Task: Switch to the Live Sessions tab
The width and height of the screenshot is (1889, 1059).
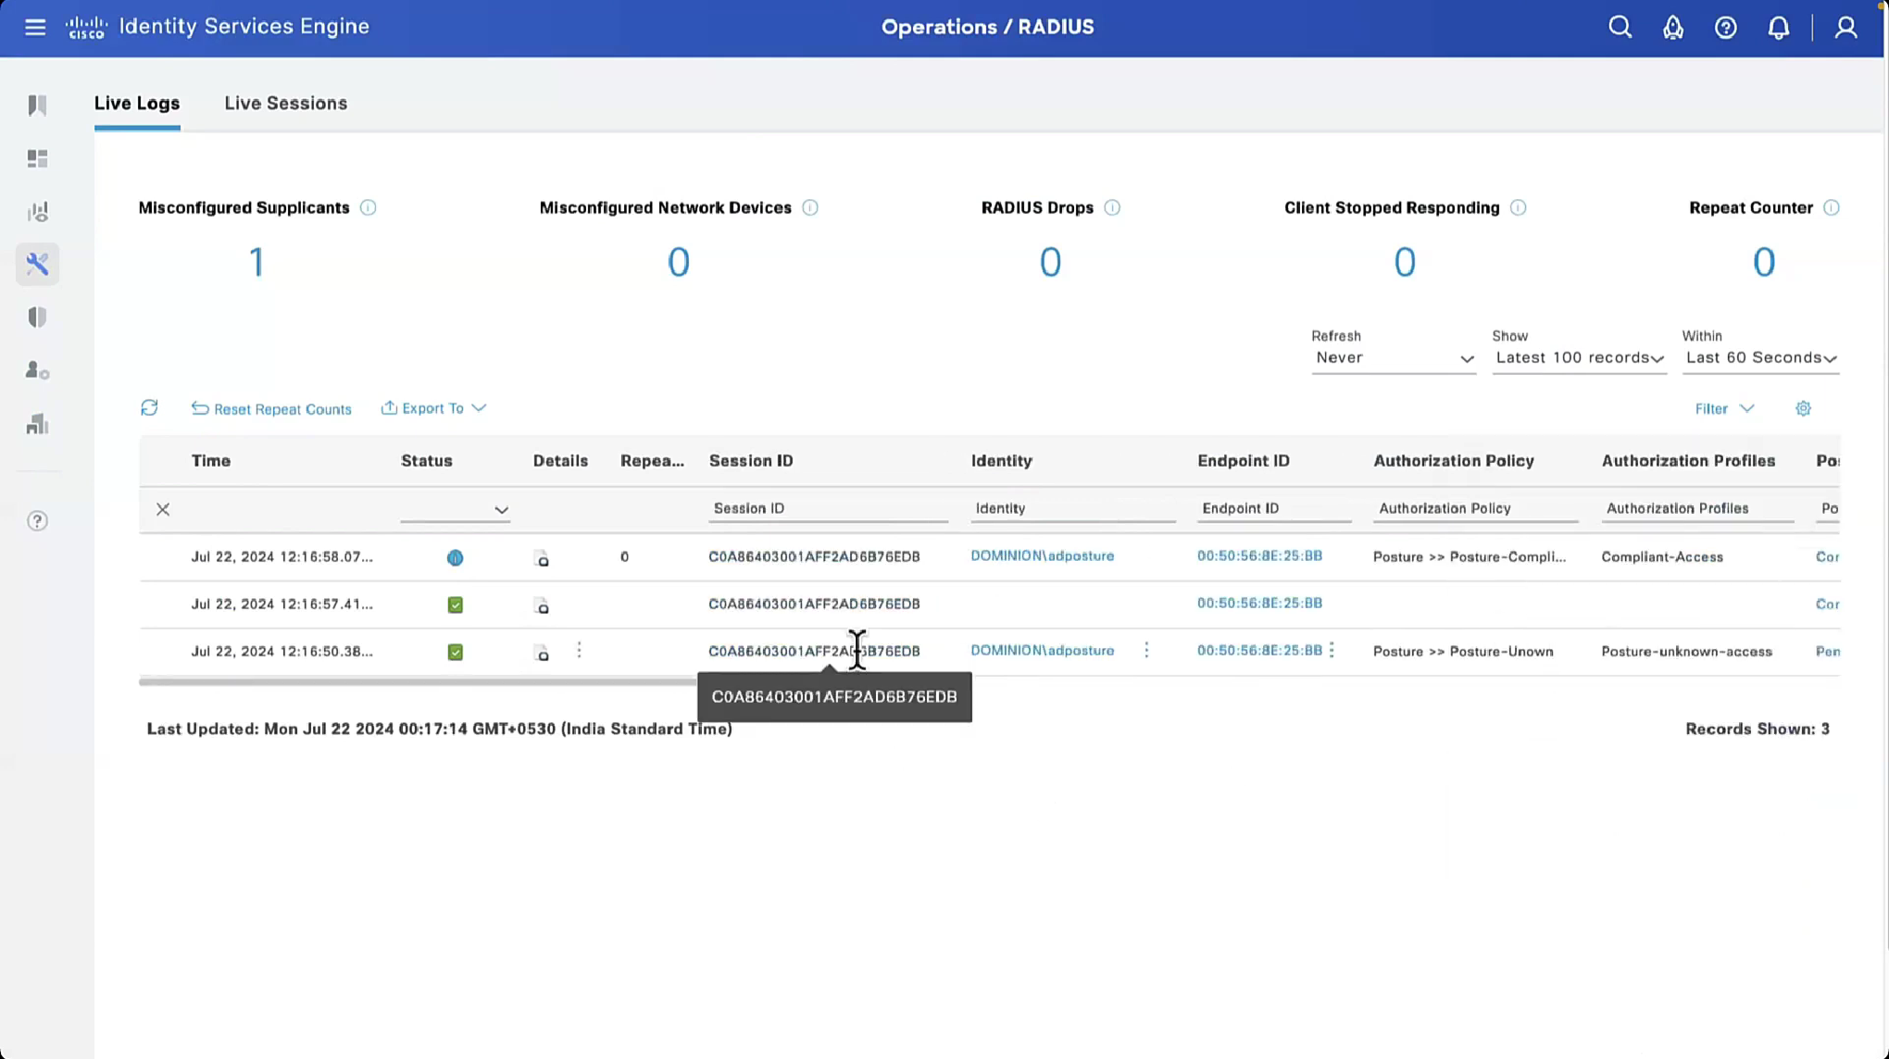Action: (285, 103)
